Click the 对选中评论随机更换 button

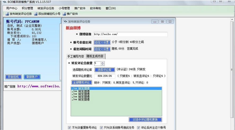[x=145, y=119]
